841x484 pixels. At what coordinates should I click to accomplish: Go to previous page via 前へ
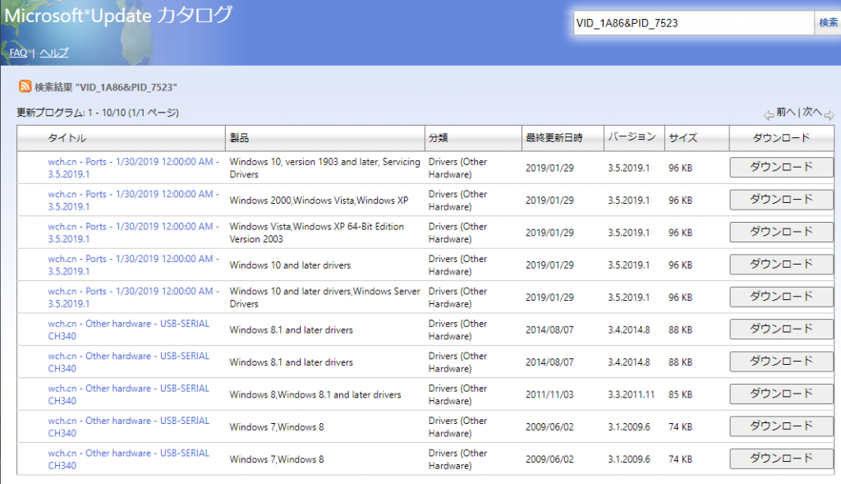[x=786, y=112]
